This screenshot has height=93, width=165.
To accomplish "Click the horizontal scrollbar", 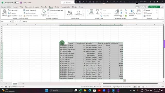I will point(130,84).
